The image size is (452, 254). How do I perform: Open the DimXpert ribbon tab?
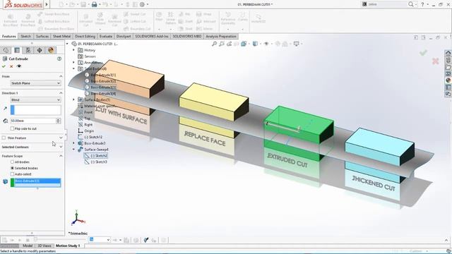(124, 36)
